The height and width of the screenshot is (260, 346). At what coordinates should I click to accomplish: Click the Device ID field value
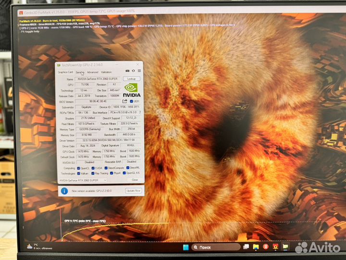coord(126,107)
